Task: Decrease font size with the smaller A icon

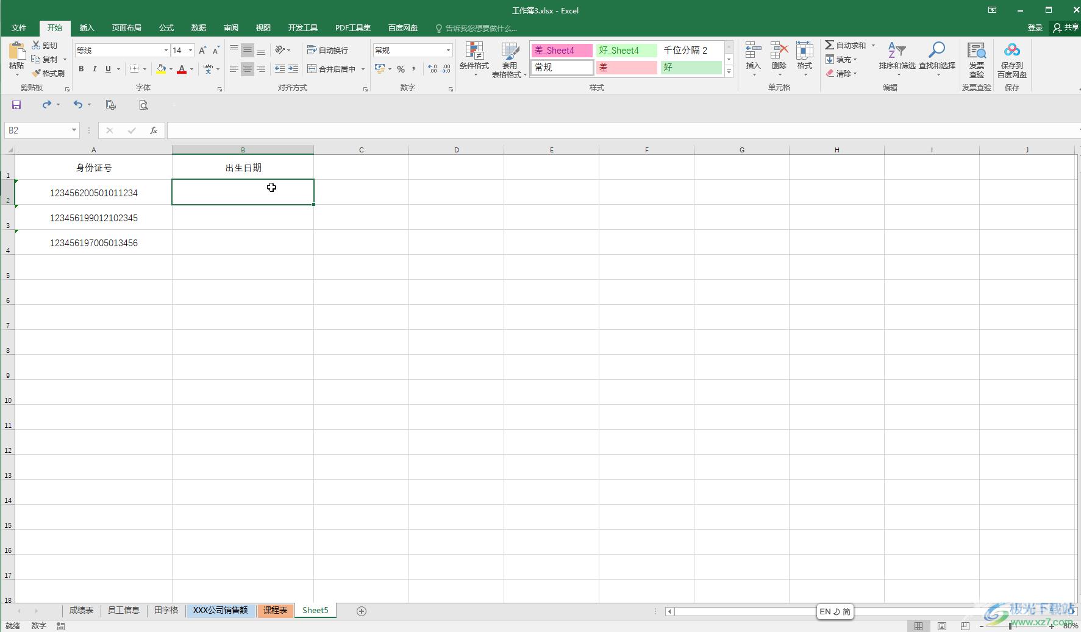Action: click(216, 50)
